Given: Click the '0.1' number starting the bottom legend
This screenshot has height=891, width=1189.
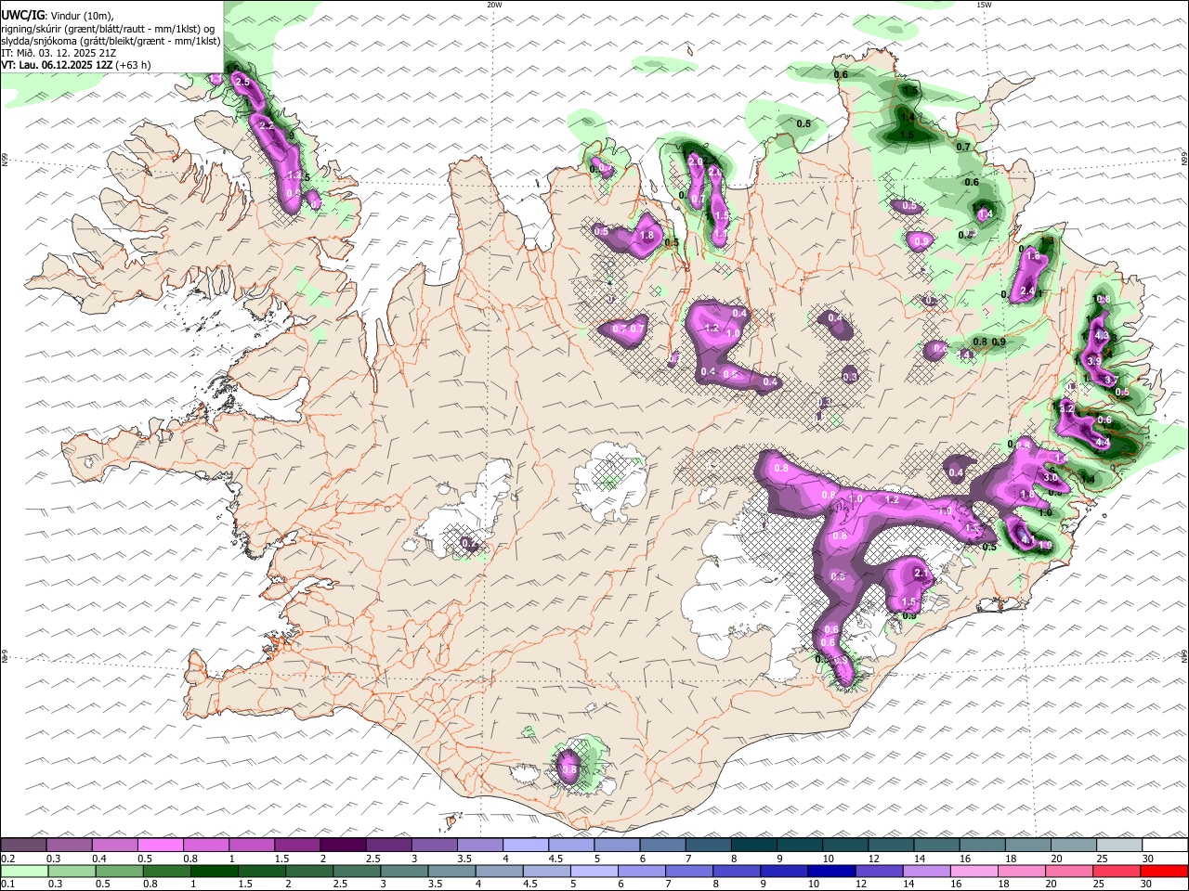Looking at the screenshot, I should [x=7, y=885].
